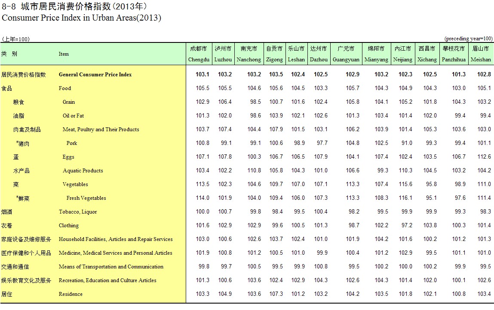
Task: Click the 烟酒 Chinese row label
Action: tap(6, 212)
